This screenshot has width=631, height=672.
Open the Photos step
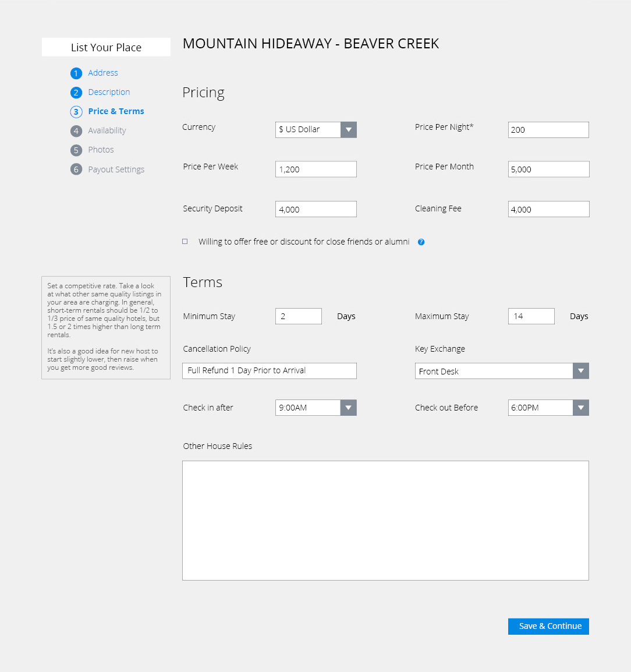(101, 150)
